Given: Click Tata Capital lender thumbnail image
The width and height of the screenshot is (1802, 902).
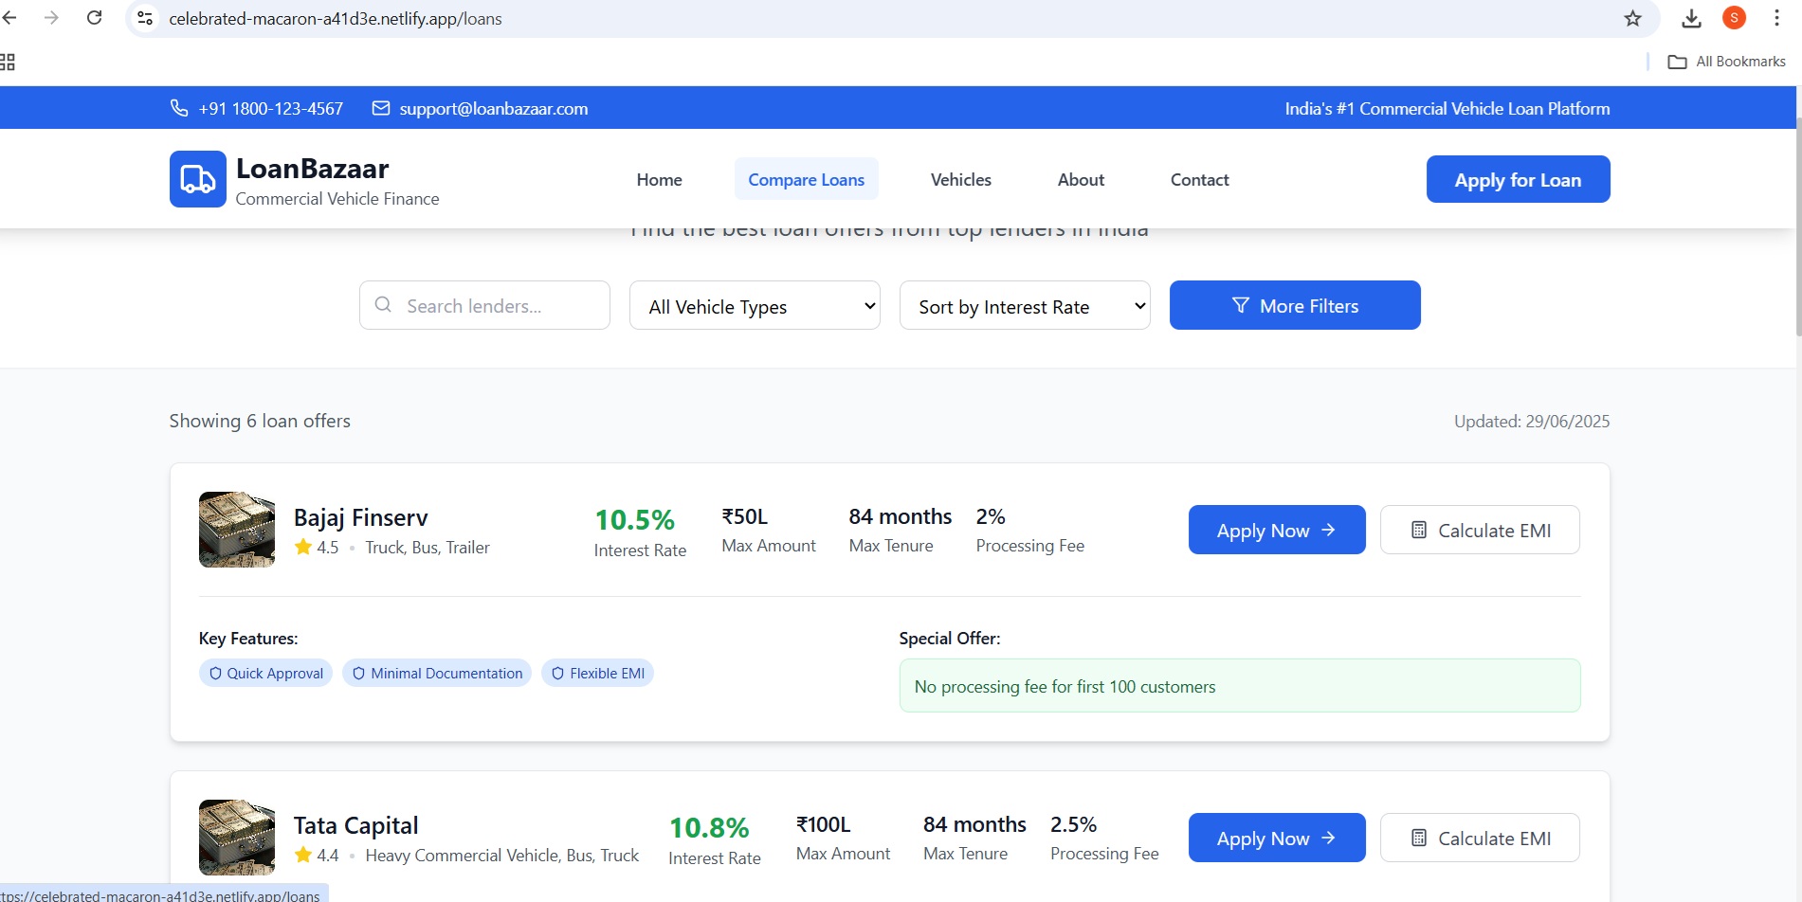Looking at the screenshot, I should point(237,838).
